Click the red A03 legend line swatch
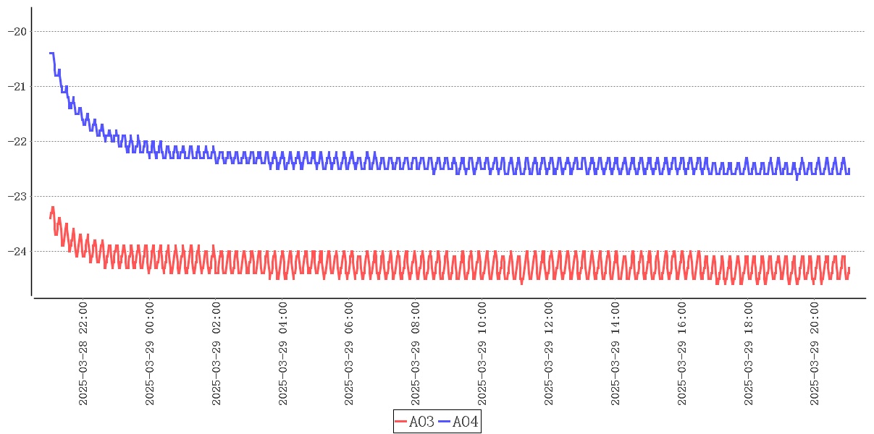This screenshot has width=874, height=434. click(x=401, y=422)
